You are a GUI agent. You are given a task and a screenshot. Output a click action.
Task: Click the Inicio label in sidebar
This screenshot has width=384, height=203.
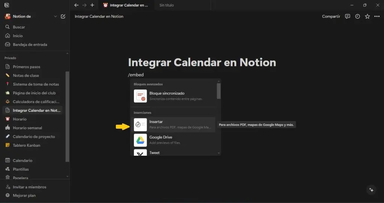pos(18,36)
